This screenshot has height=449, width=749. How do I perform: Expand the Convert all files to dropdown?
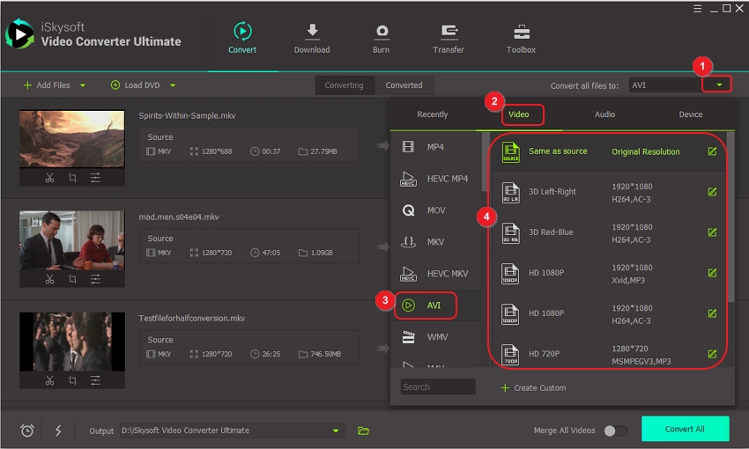pyautogui.click(x=720, y=85)
